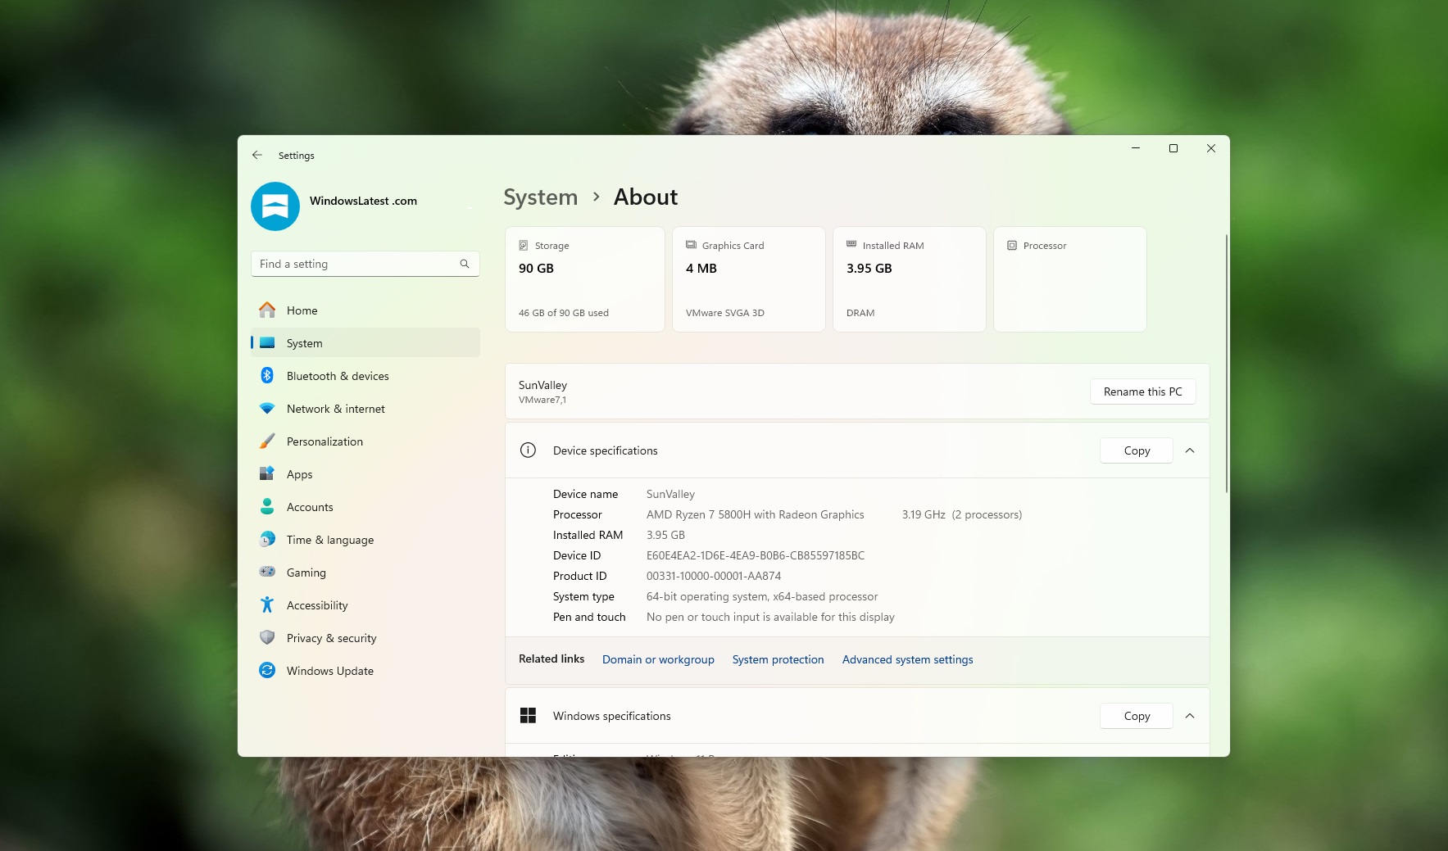This screenshot has height=851, width=1448.
Task: Select the Gaming controller icon
Action: tap(268, 572)
